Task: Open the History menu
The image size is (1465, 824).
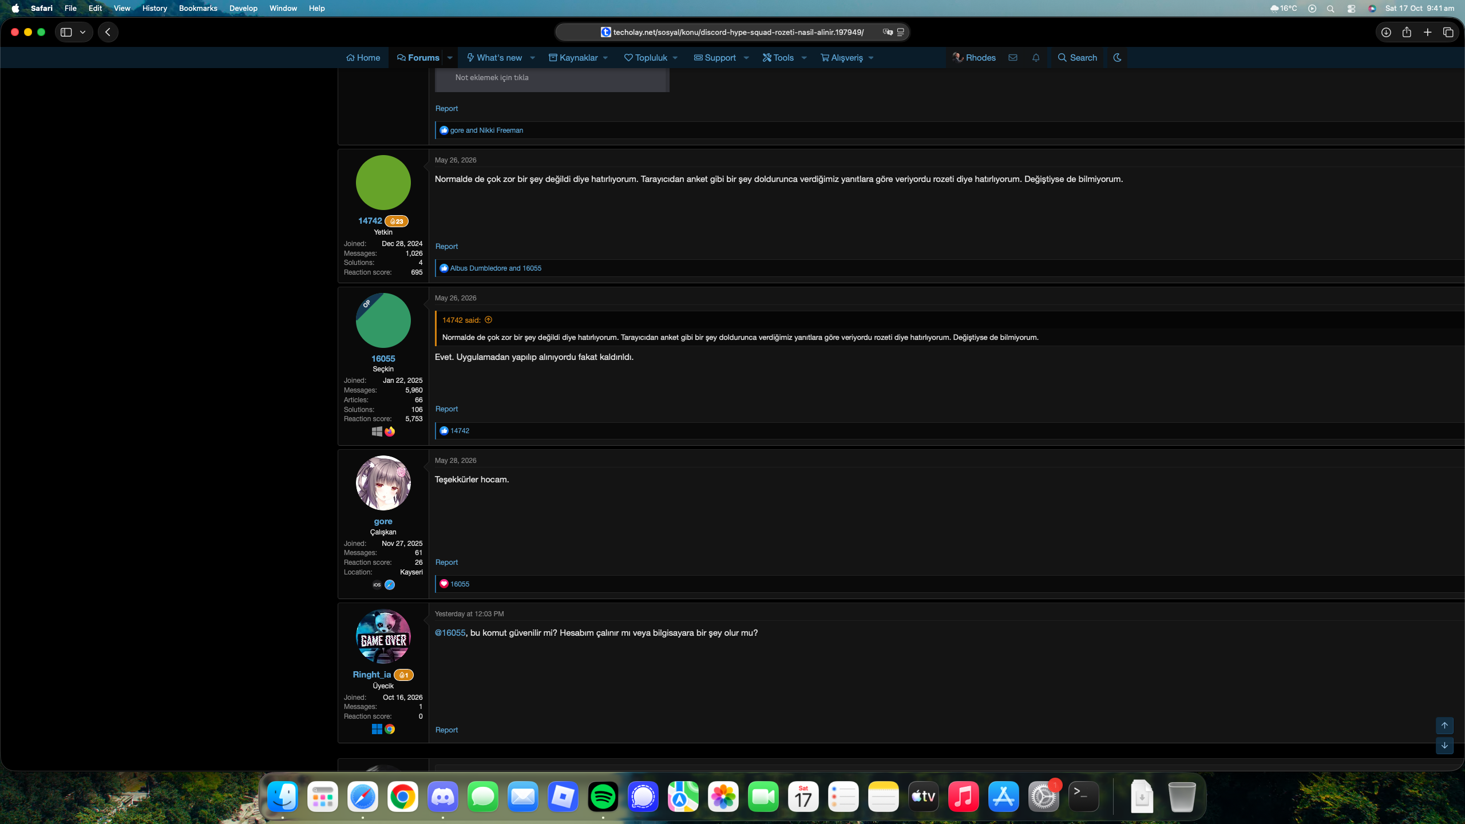Action: tap(155, 8)
